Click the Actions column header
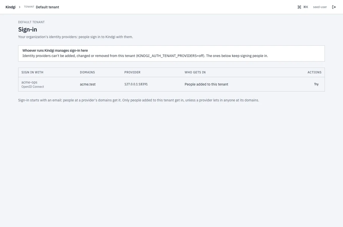343x227 pixels. click(315, 72)
